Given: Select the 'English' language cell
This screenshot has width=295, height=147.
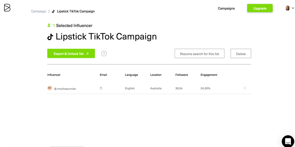Looking at the screenshot, I should 130,88.
